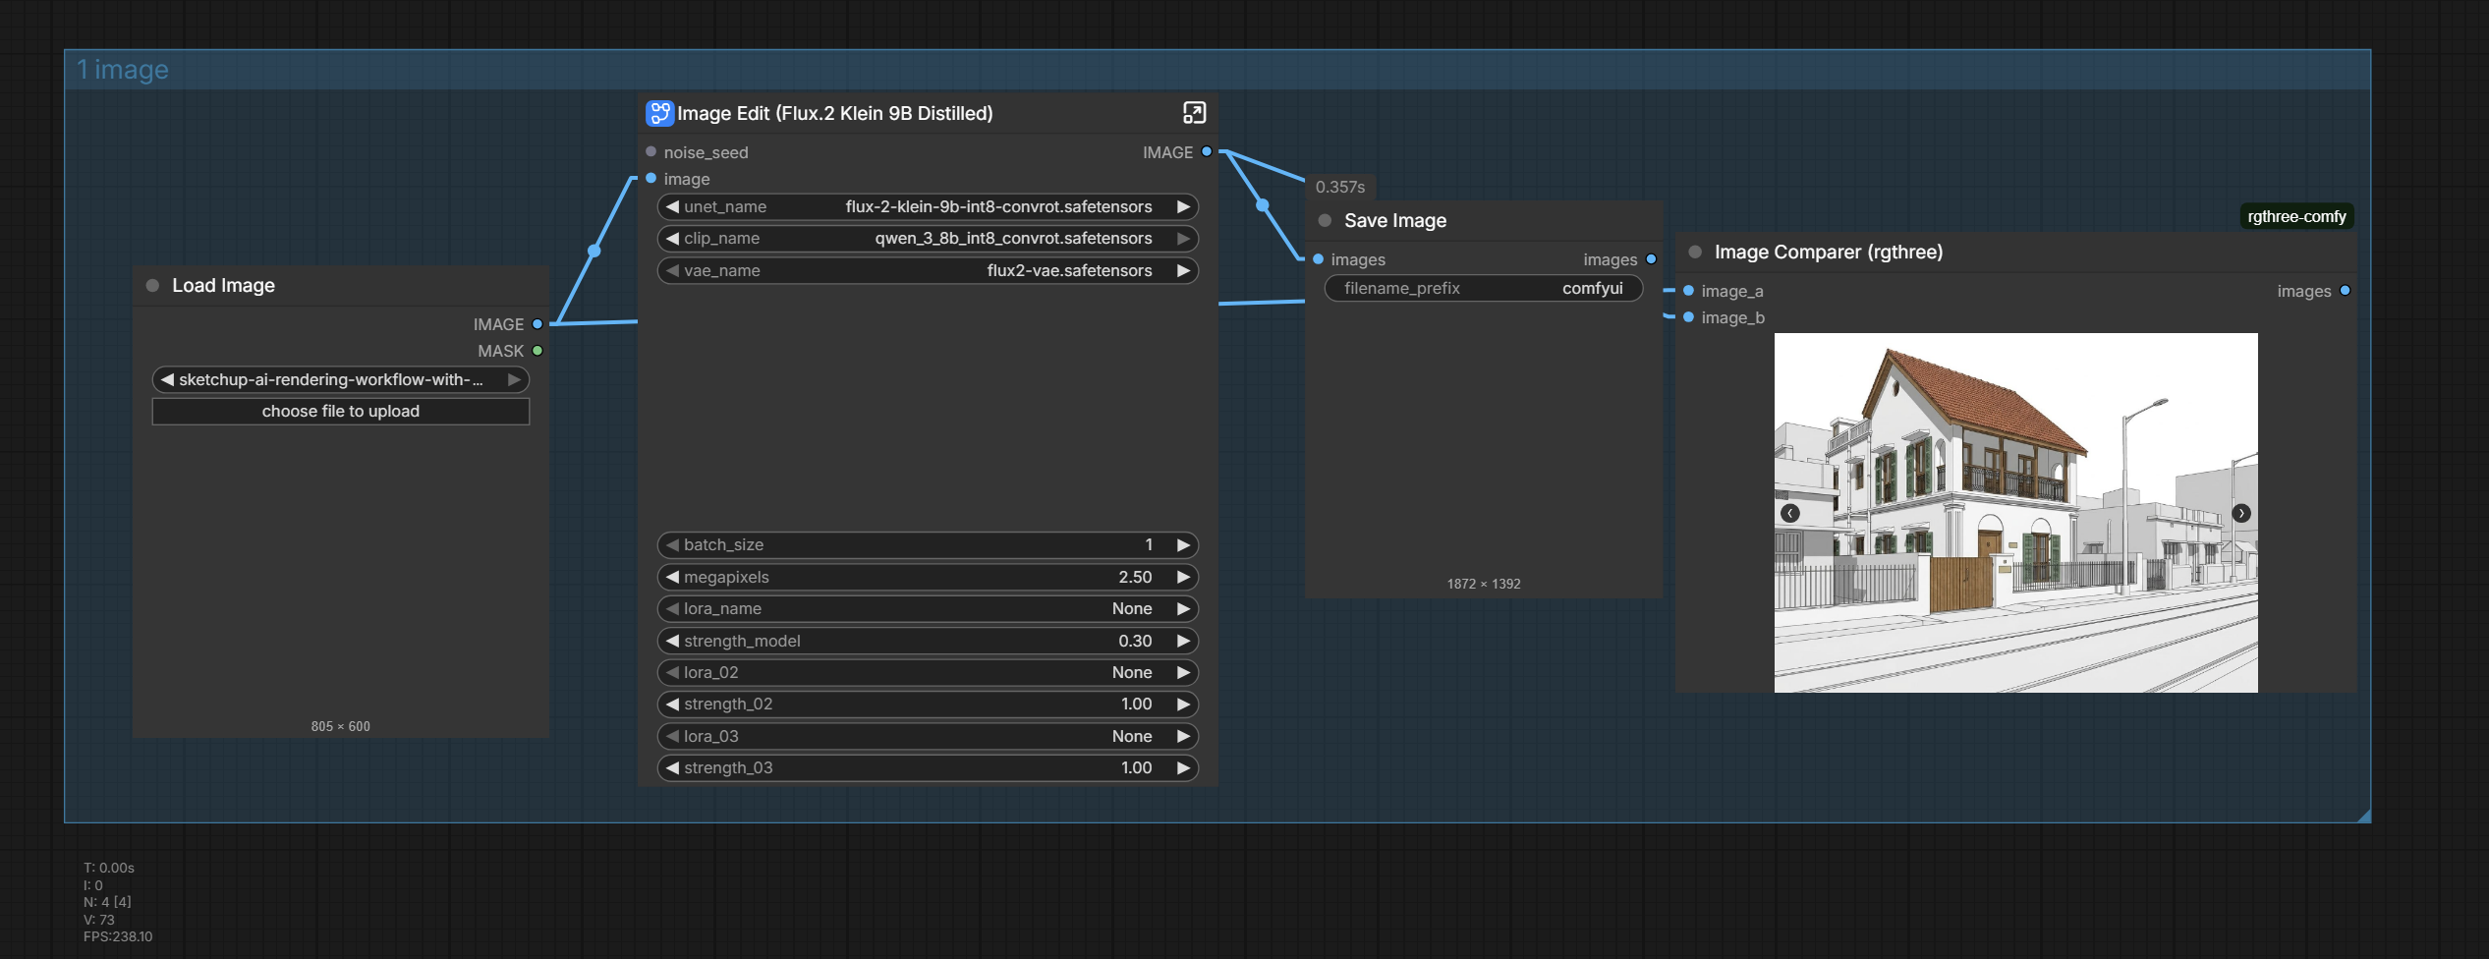Increase strength_02 with right arrow
Image resolution: width=2489 pixels, height=959 pixels.
click(1183, 705)
